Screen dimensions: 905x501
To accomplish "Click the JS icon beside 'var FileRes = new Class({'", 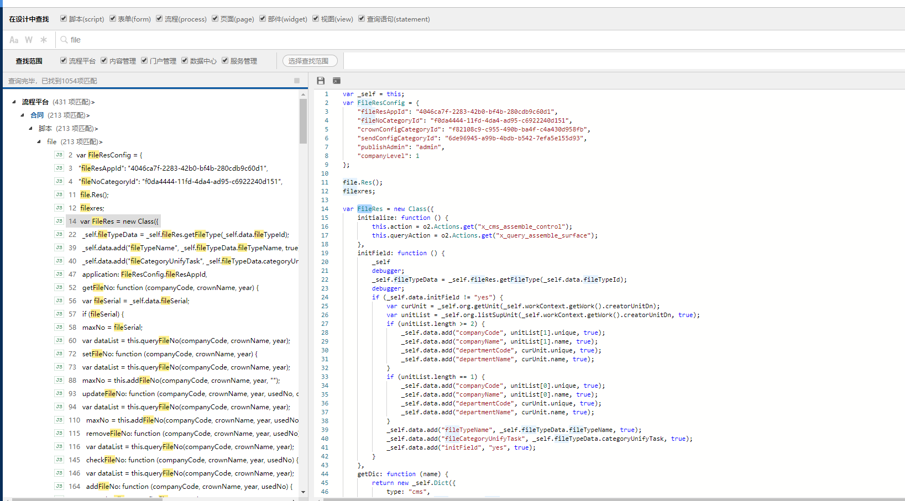I will pyautogui.click(x=59, y=221).
